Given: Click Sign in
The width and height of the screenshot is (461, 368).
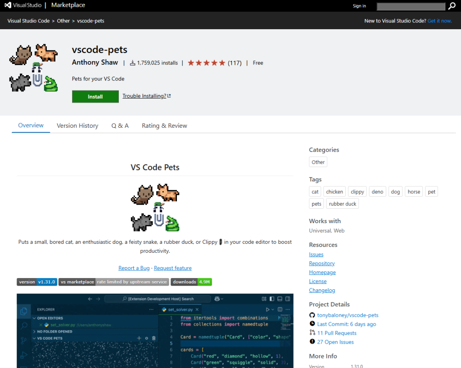Looking at the screenshot, I should tap(359, 6).
